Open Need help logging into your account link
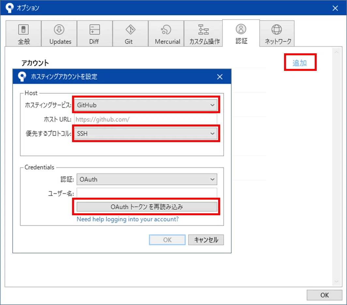This screenshot has height=305, width=347. click(128, 219)
